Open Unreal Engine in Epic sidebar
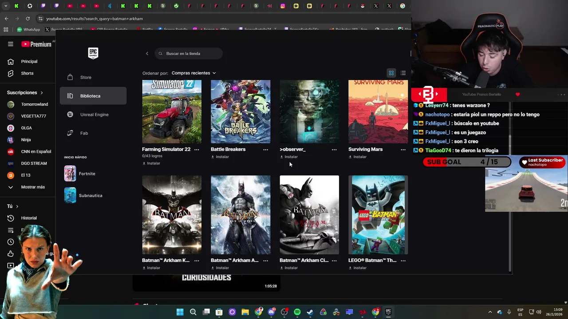The width and height of the screenshot is (568, 319). tap(93, 114)
